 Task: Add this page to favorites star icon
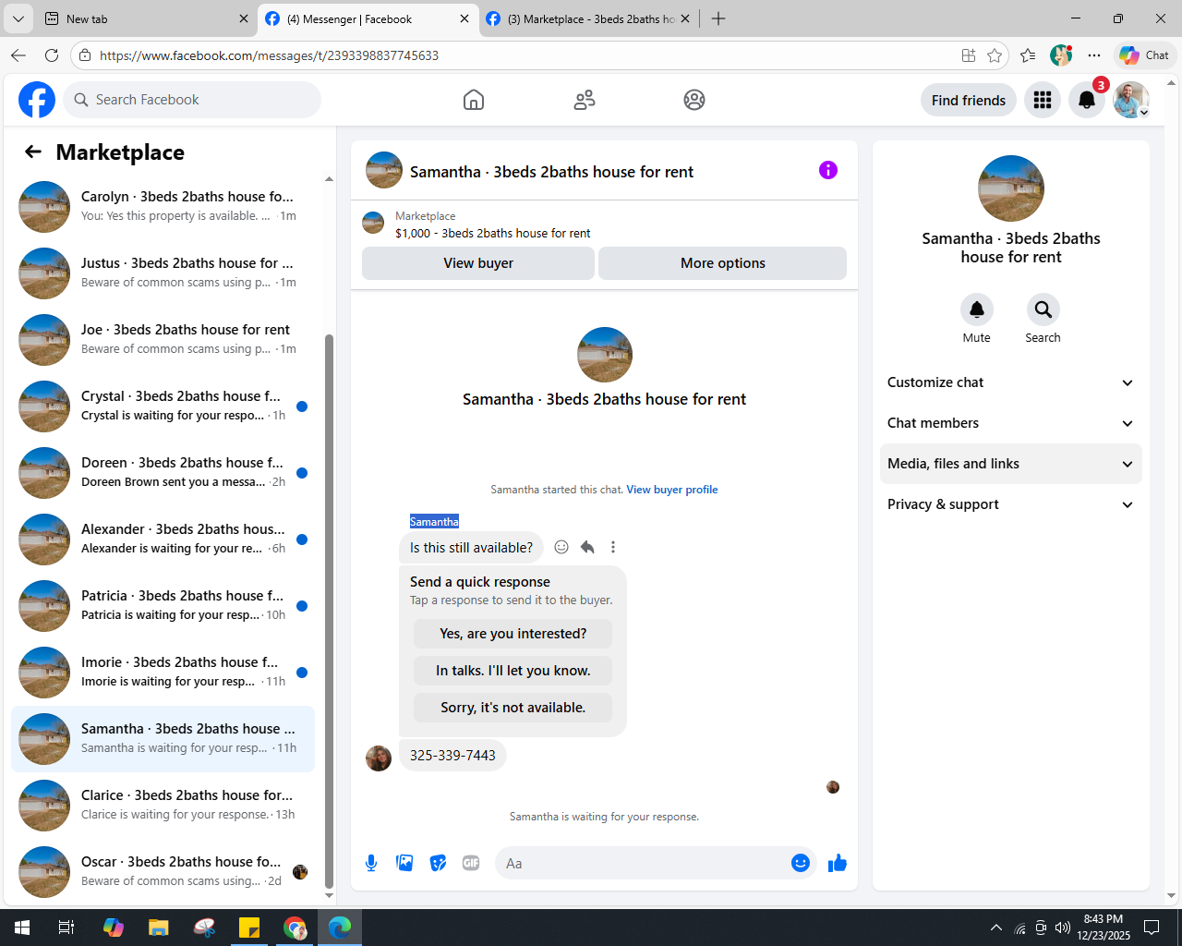(995, 55)
